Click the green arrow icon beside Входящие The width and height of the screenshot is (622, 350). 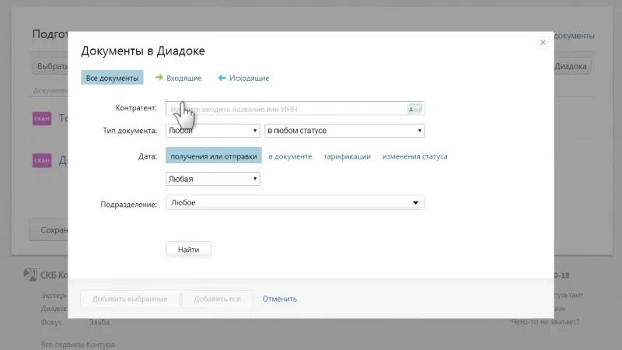click(159, 77)
